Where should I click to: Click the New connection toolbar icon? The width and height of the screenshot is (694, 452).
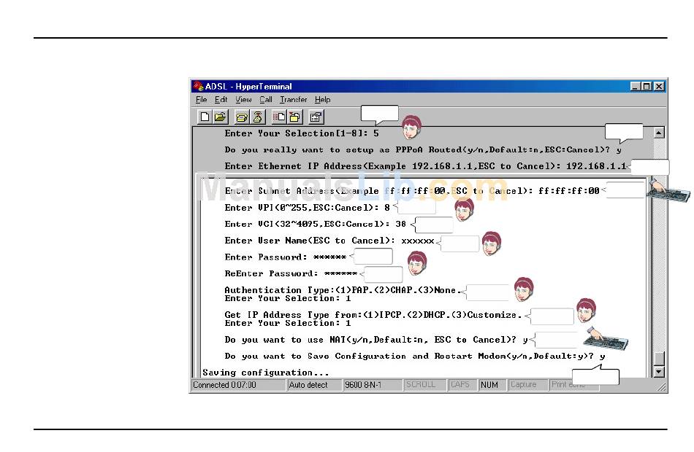pyautogui.click(x=205, y=117)
